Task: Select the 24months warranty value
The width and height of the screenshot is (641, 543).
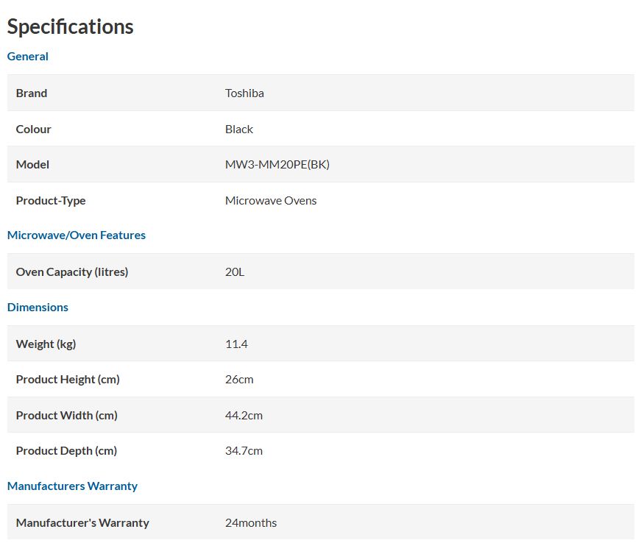Action: pyautogui.click(x=251, y=523)
